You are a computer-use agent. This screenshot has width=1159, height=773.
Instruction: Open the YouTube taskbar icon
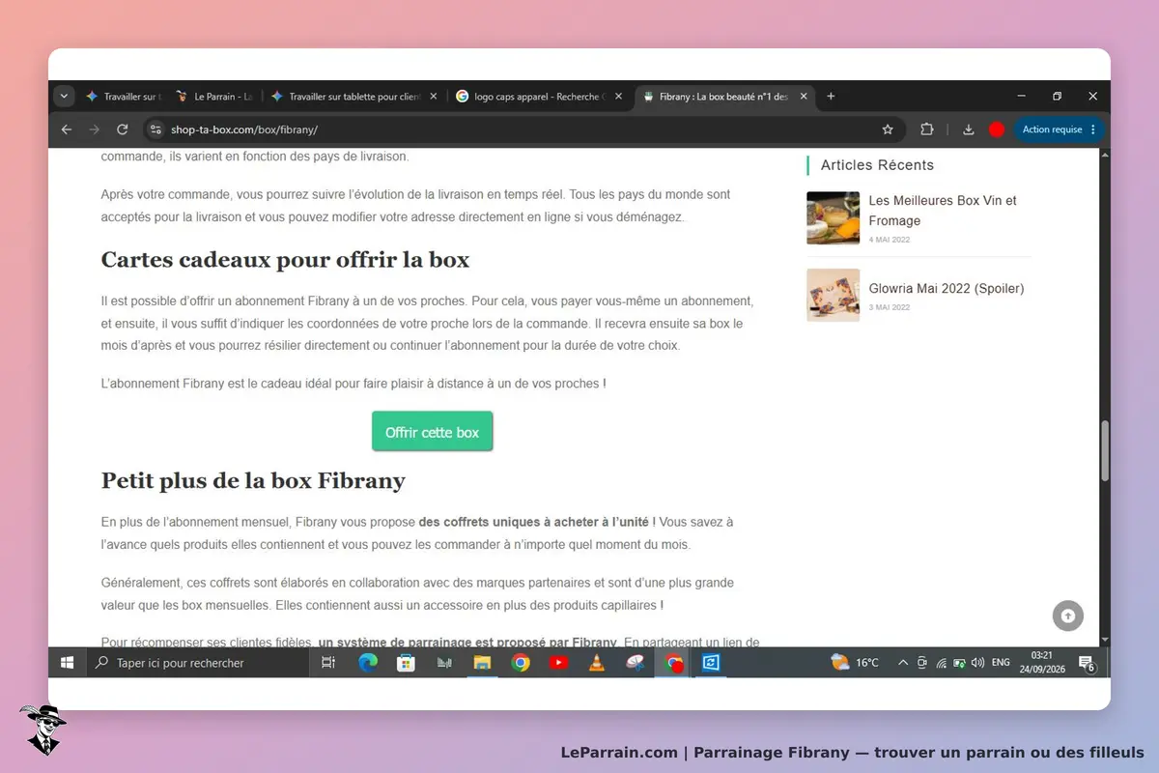tap(558, 663)
